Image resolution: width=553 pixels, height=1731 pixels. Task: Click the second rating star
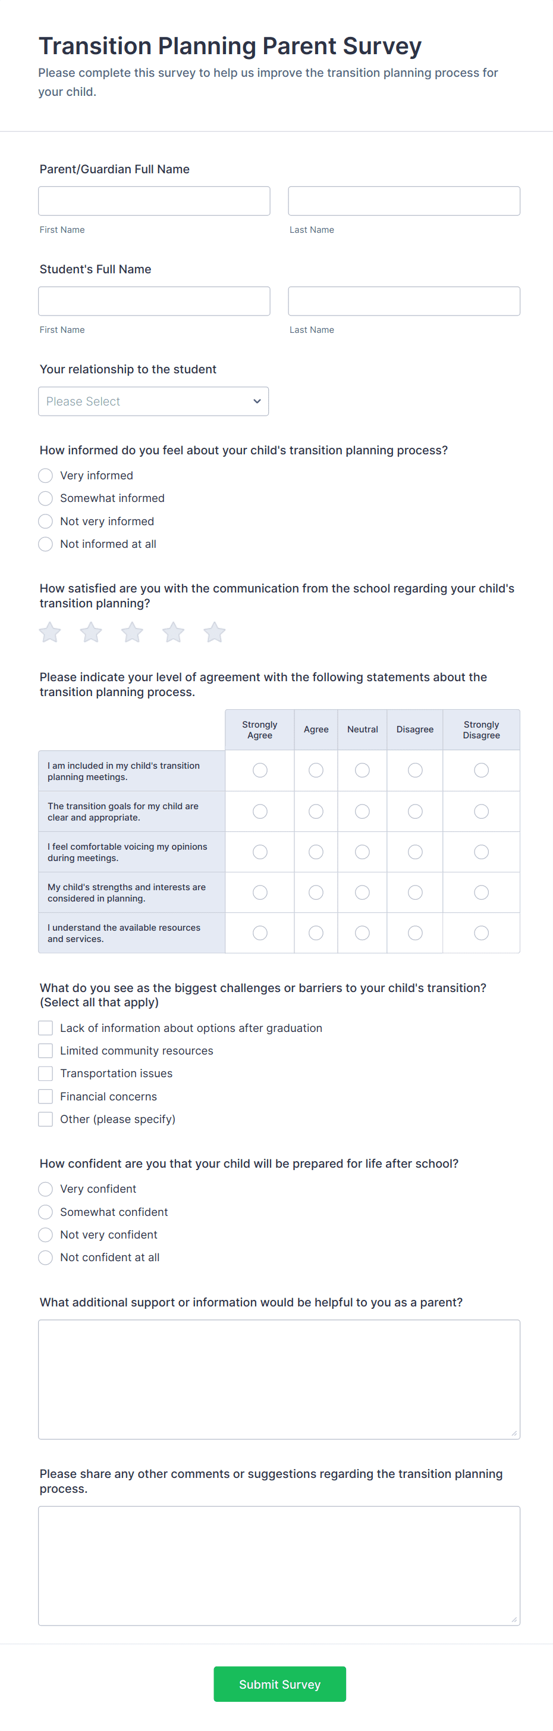(x=90, y=632)
